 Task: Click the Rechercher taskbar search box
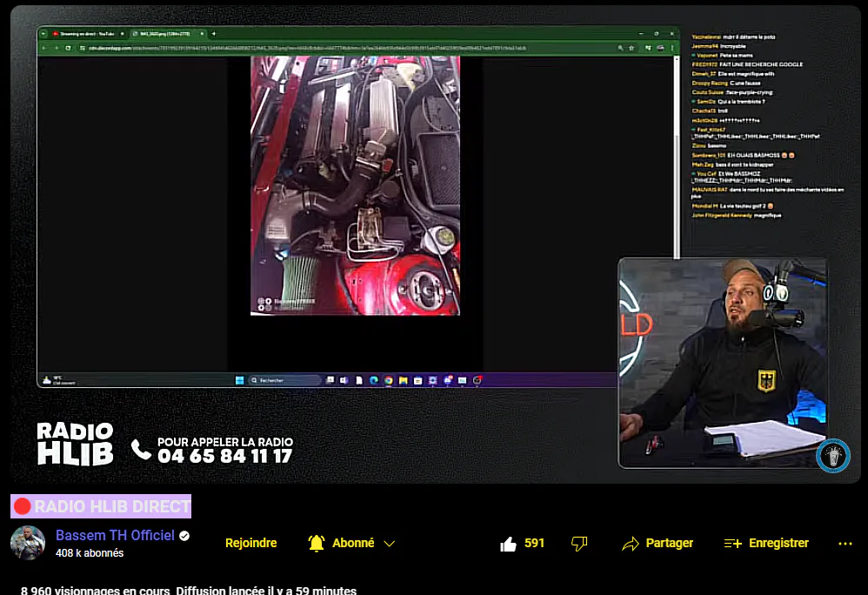[x=285, y=380]
